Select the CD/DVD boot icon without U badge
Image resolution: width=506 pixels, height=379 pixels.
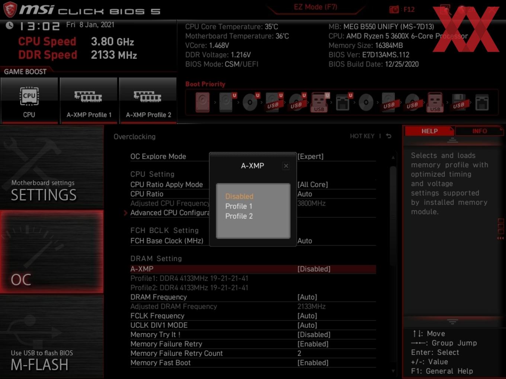click(366, 102)
